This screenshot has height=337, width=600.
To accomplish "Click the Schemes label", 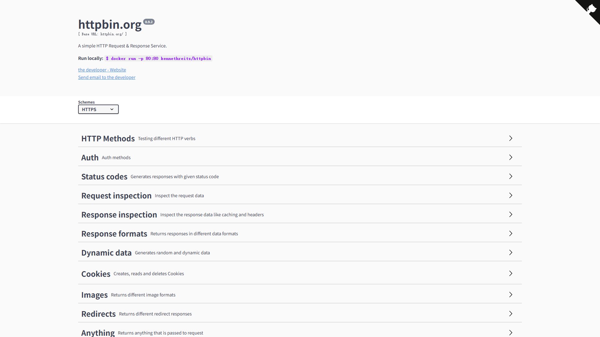I will [x=86, y=102].
